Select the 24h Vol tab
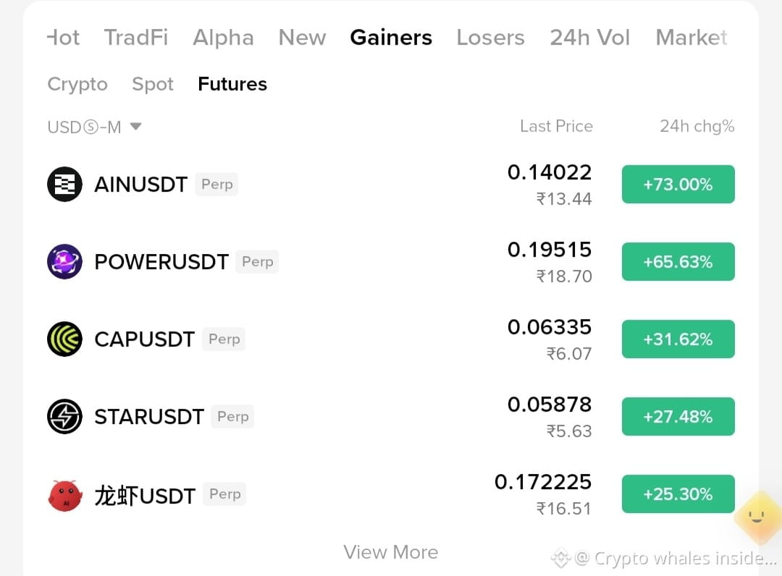 coord(589,38)
